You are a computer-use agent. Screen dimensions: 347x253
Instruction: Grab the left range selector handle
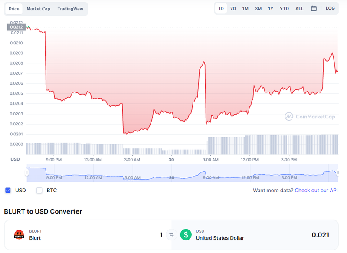click(x=27, y=172)
